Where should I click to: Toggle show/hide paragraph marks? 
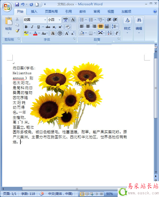117,33
